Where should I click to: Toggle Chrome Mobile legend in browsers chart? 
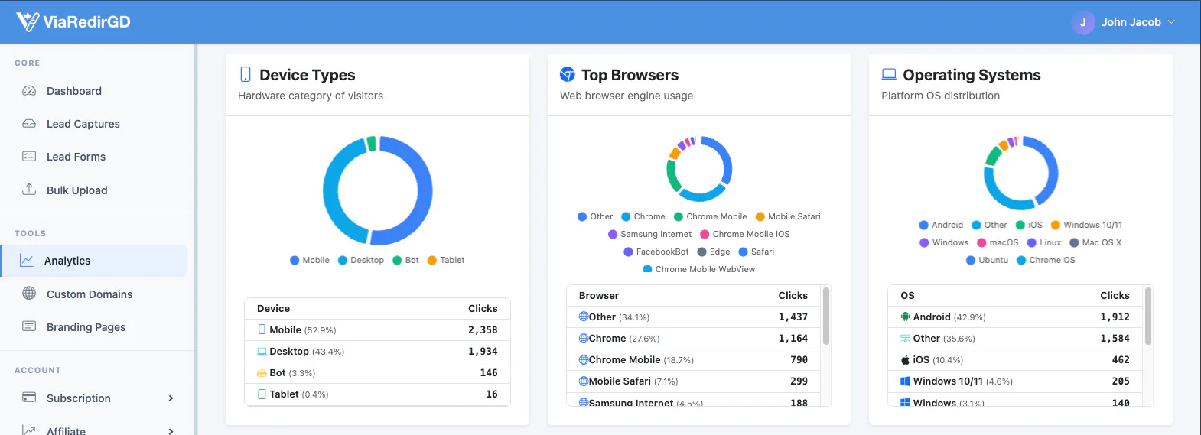(710, 216)
